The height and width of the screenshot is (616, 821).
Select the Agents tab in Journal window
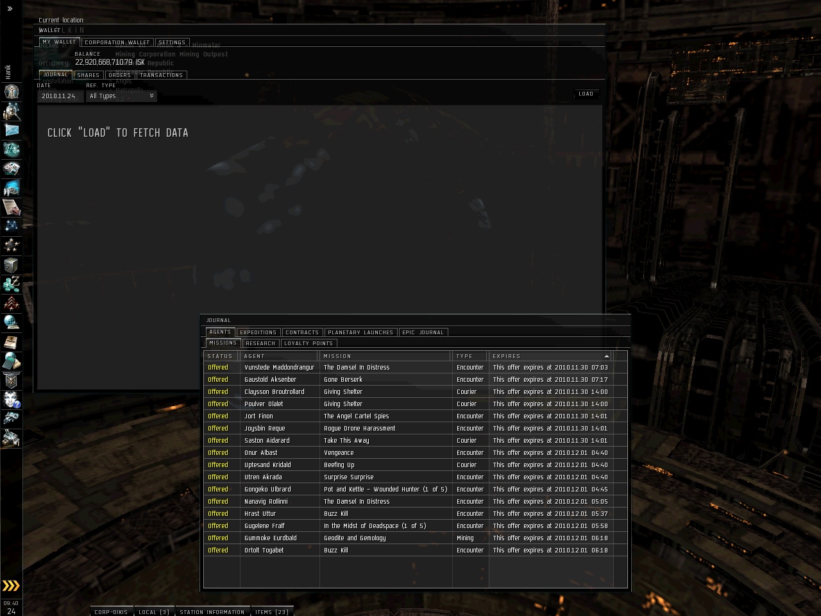pyautogui.click(x=220, y=332)
